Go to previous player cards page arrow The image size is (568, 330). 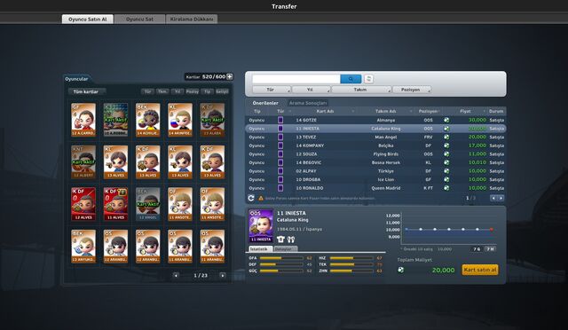pos(176,275)
